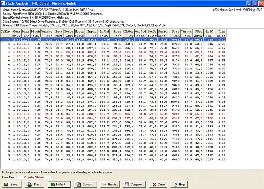
Task: Click the stalled red row with RPM 9204
Action: click(x=117, y=114)
